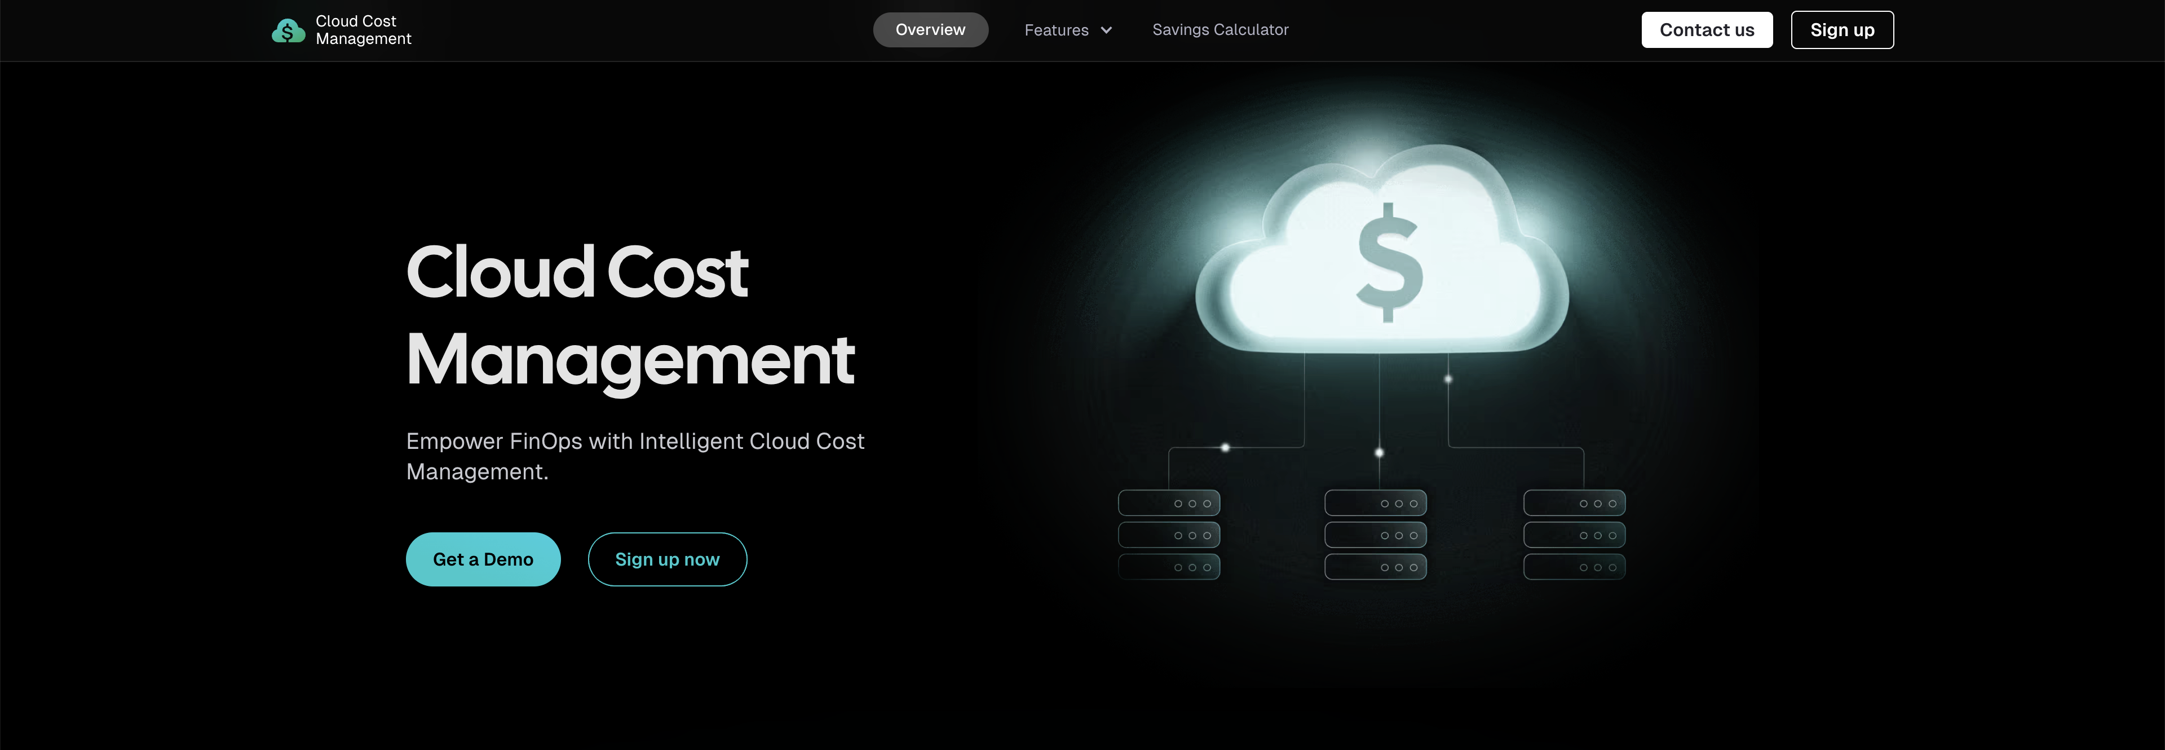This screenshot has height=750, width=2165.
Task: Open the Savings Calculator page
Action: (x=1220, y=30)
